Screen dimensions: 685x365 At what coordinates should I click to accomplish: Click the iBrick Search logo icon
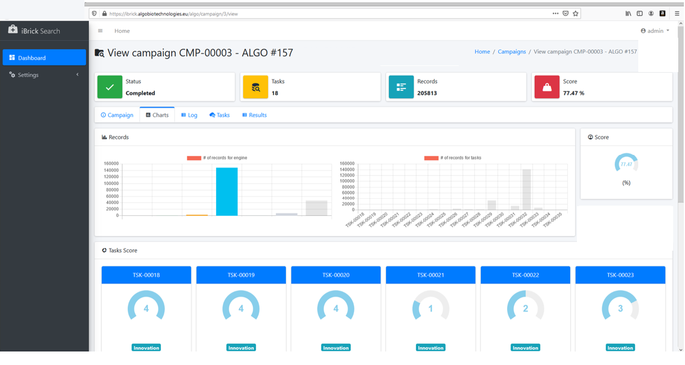pyautogui.click(x=12, y=30)
